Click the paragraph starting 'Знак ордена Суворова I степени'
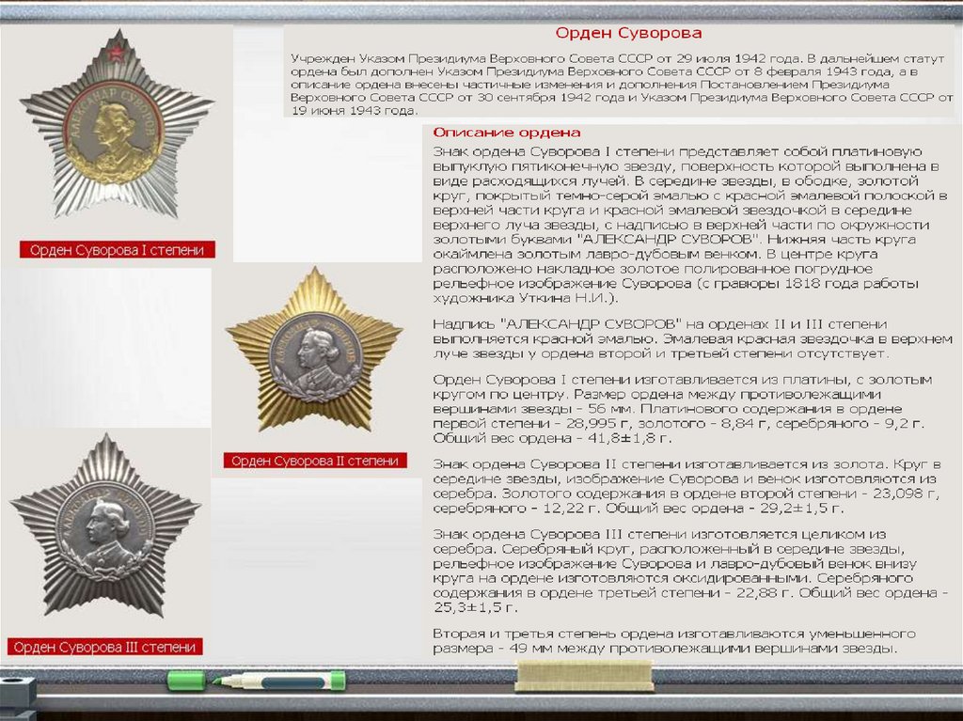 [689, 225]
